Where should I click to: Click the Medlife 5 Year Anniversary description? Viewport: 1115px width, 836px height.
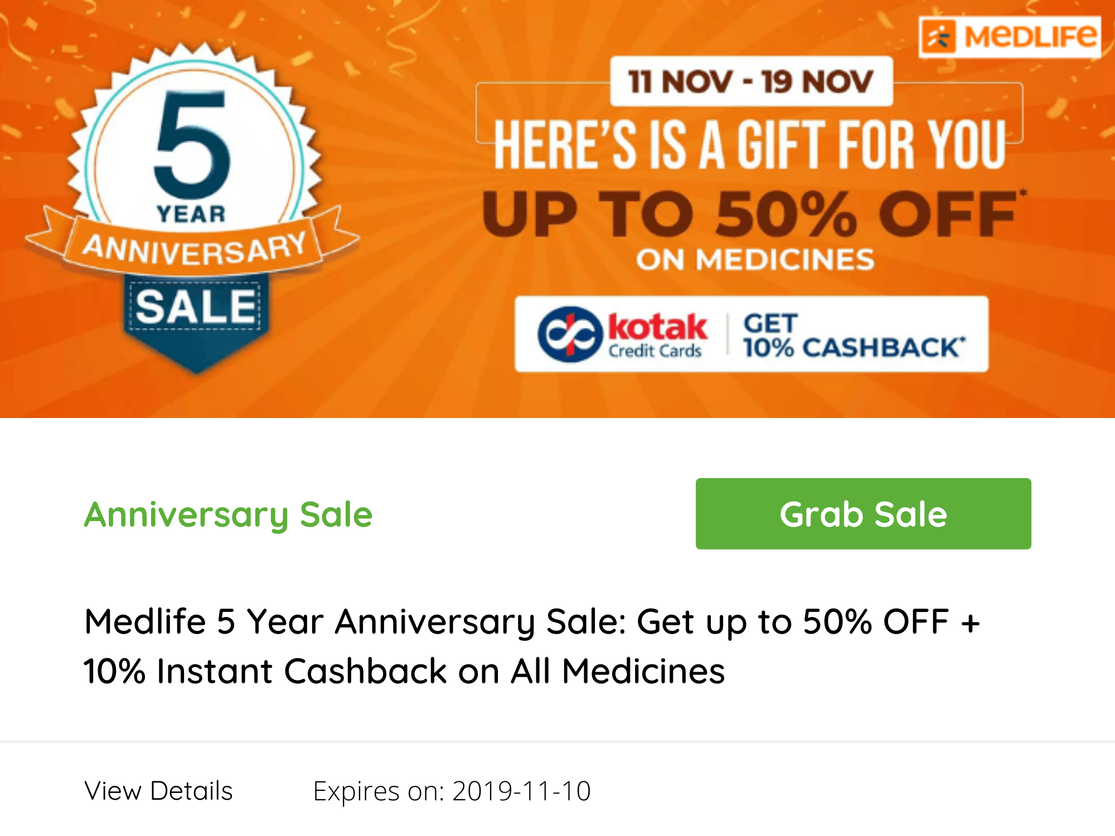(x=532, y=646)
